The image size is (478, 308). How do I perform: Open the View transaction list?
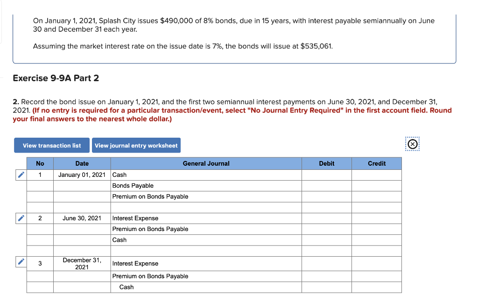coord(51,145)
